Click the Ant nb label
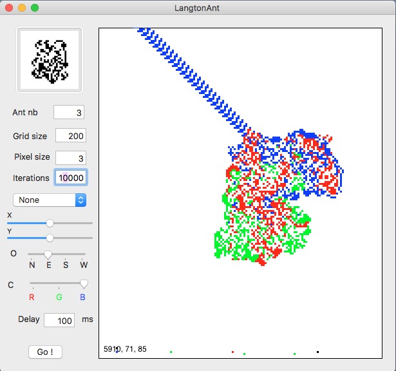This screenshot has height=371, width=396. pyautogui.click(x=25, y=112)
